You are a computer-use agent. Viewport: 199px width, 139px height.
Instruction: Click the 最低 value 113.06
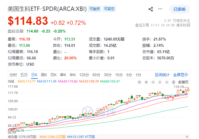point(25,45)
